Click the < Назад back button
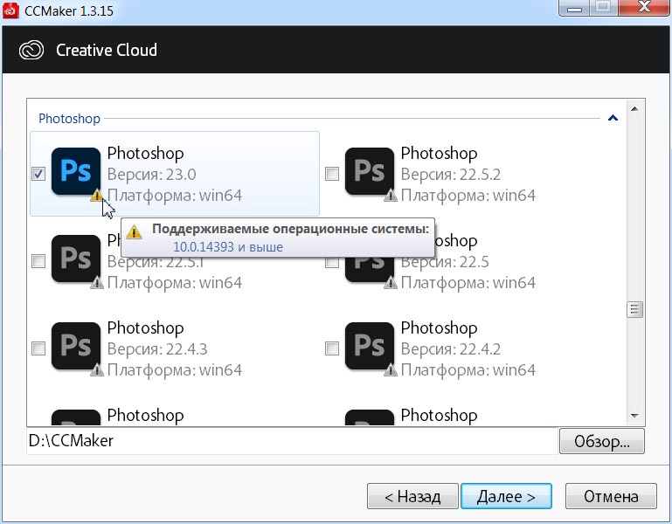The image size is (672, 524). (412, 496)
